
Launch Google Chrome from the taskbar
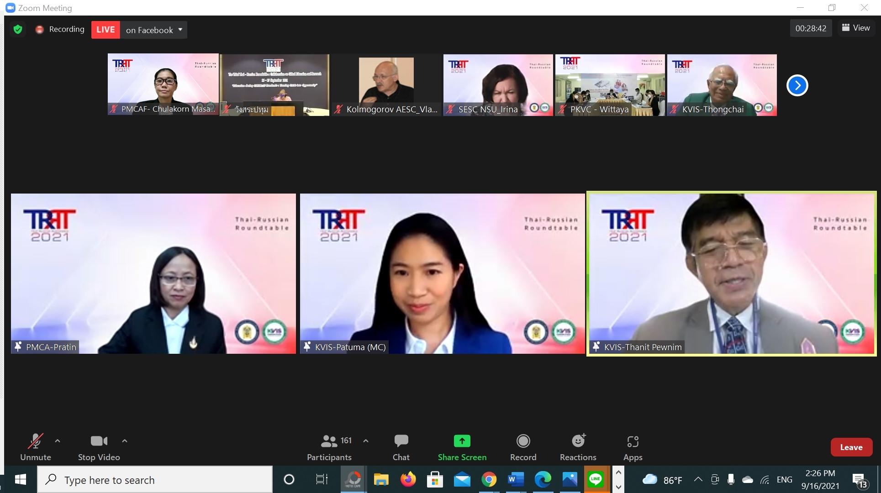tap(489, 480)
